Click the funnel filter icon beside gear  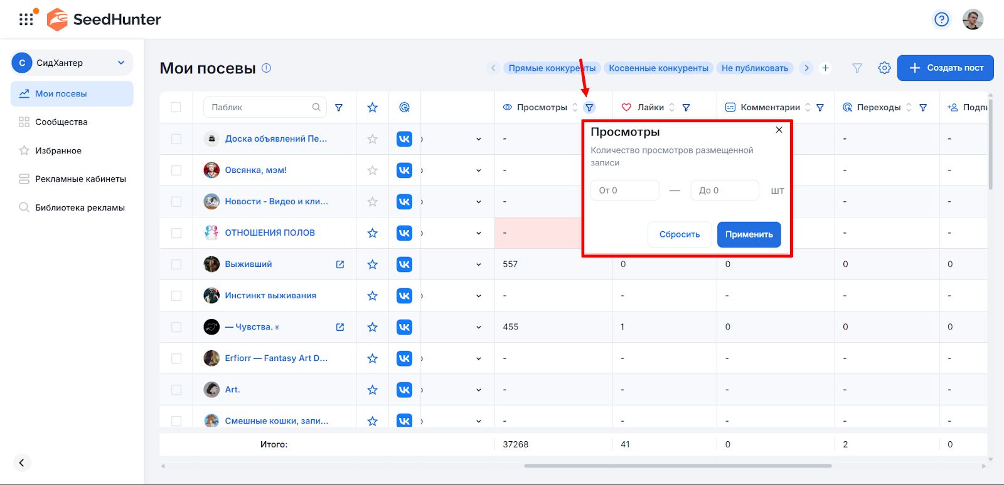857,68
